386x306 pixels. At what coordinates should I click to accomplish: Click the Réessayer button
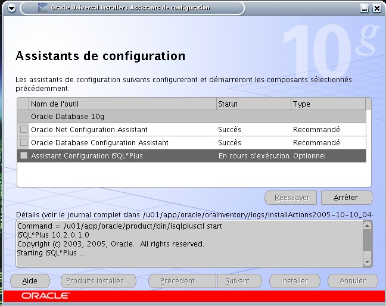coord(291,198)
